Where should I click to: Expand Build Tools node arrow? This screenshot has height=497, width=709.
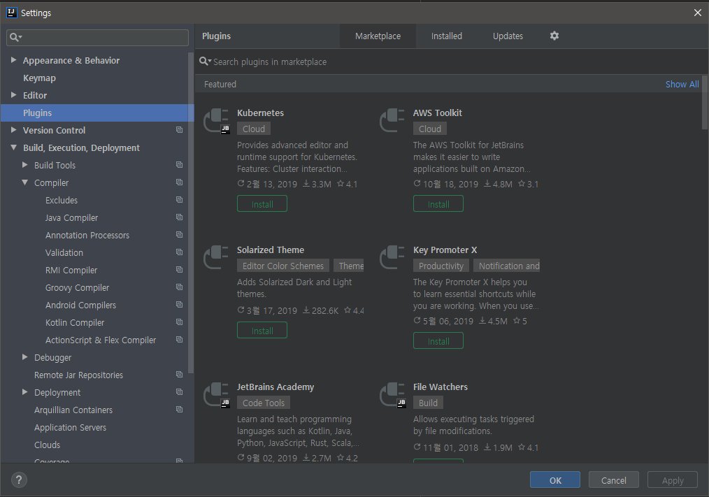pyautogui.click(x=25, y=165)
